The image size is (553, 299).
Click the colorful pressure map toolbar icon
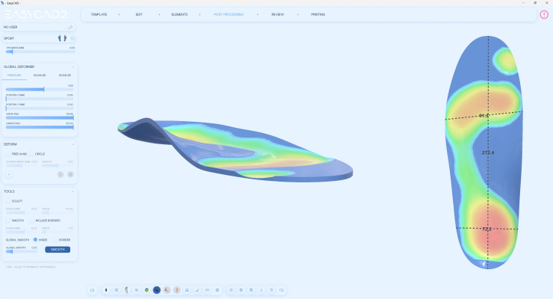pyautogui.click(x=146, y=289)
